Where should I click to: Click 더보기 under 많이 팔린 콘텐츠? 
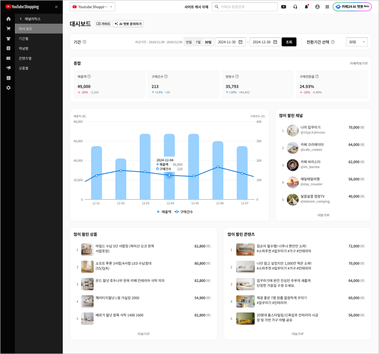coord(297,334)
